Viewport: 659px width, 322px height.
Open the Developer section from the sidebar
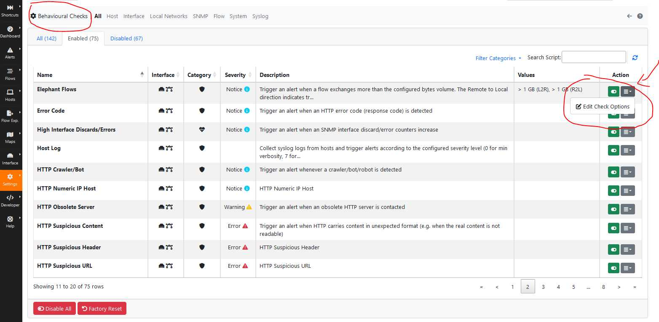[11, 201]
